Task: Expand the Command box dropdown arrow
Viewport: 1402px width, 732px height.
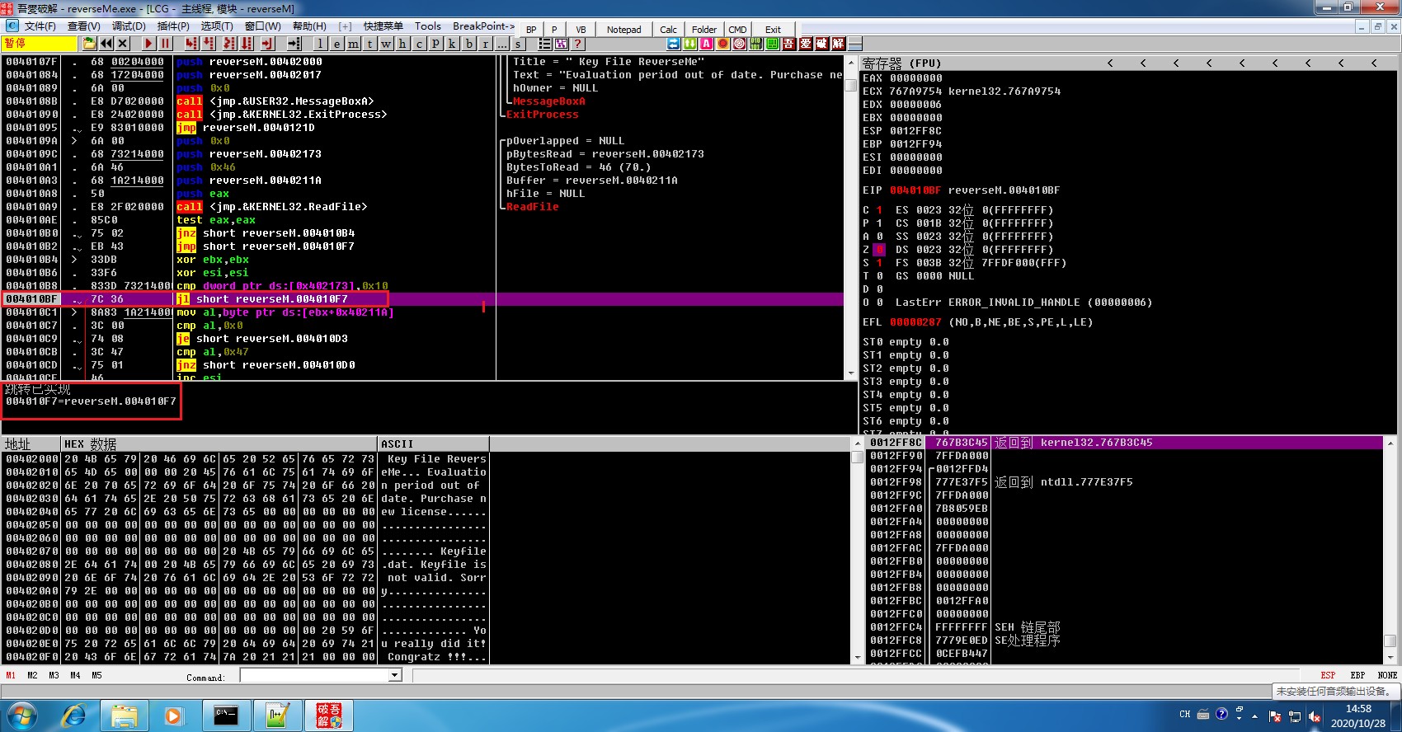Action: pyautogui.click(x=395, y=676)
